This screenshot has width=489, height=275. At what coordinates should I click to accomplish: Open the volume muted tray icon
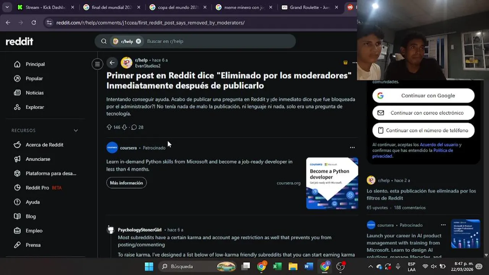434,266
